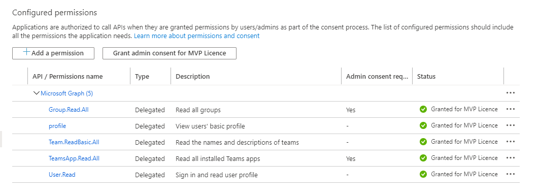Open Learn more about permissions and consent

pos(196,36)
